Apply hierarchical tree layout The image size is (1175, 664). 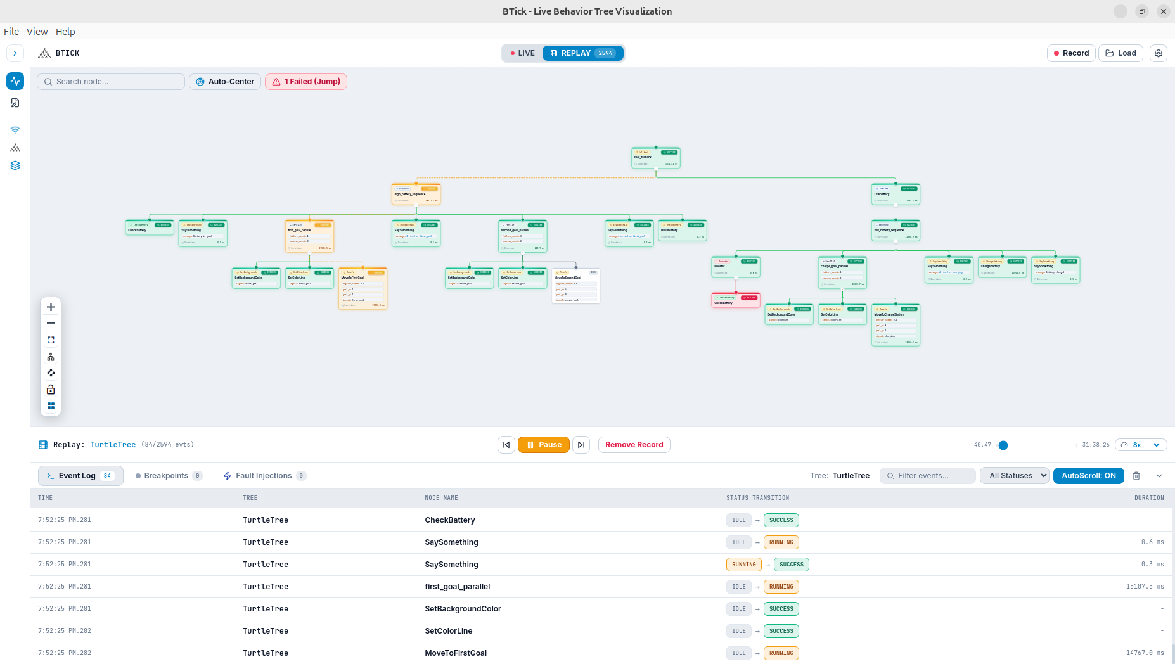(51, 357)
